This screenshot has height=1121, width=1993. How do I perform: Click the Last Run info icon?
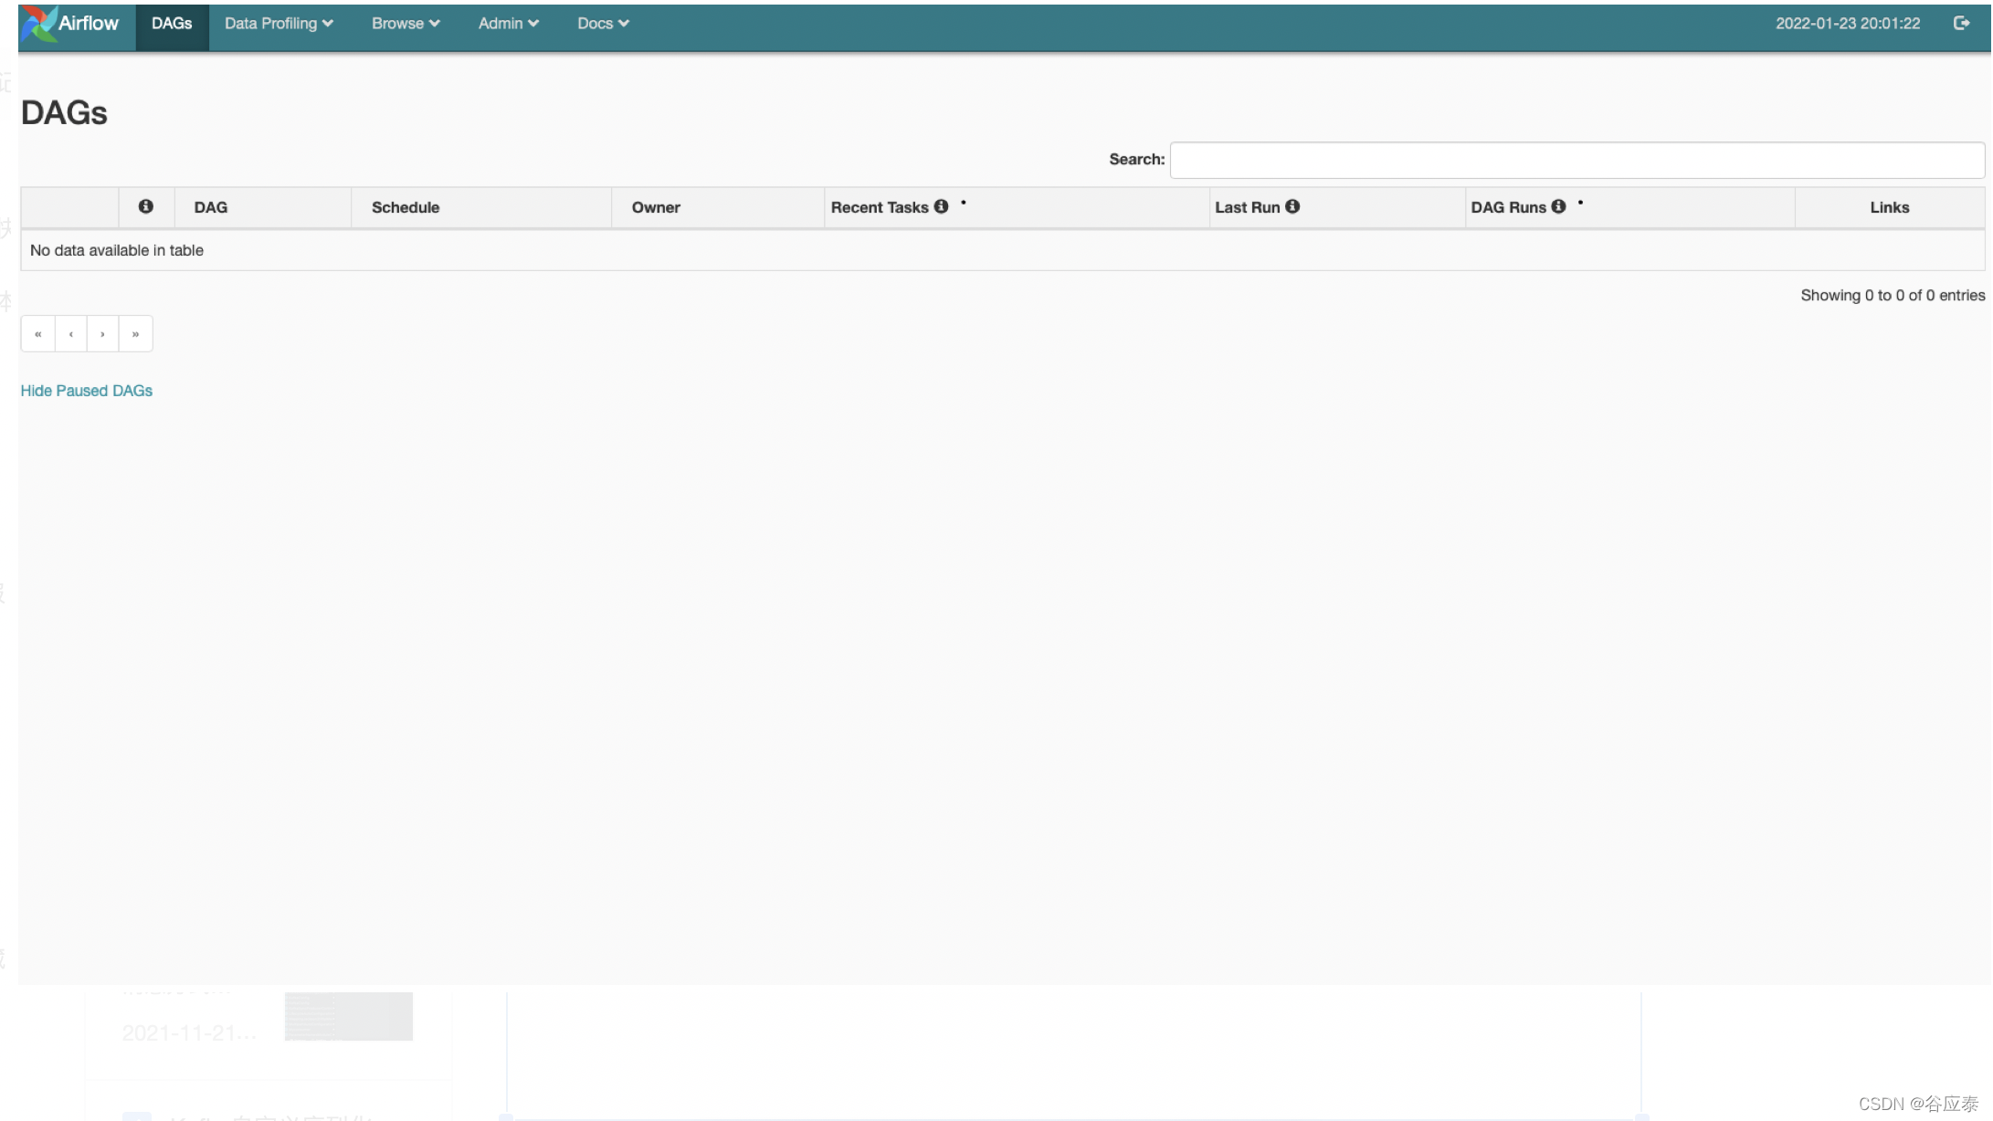(1292, 206)
